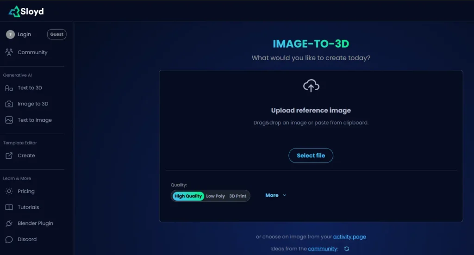
Task: Click the IMAGE-TO-3D title
Action: 311,44
